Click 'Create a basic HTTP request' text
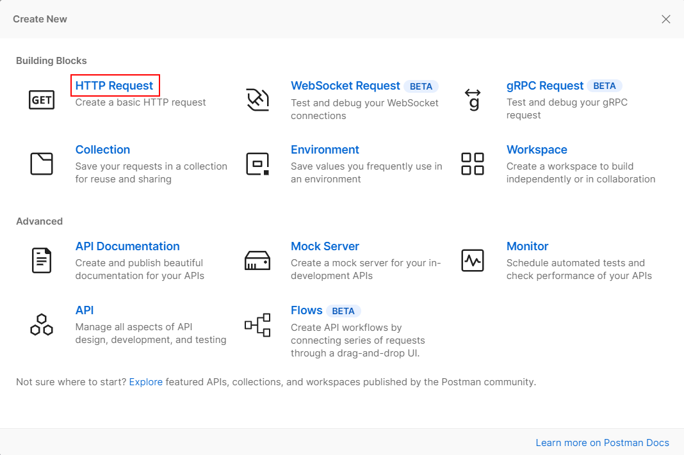Screen dimensions: 684x455 point(140,102)
